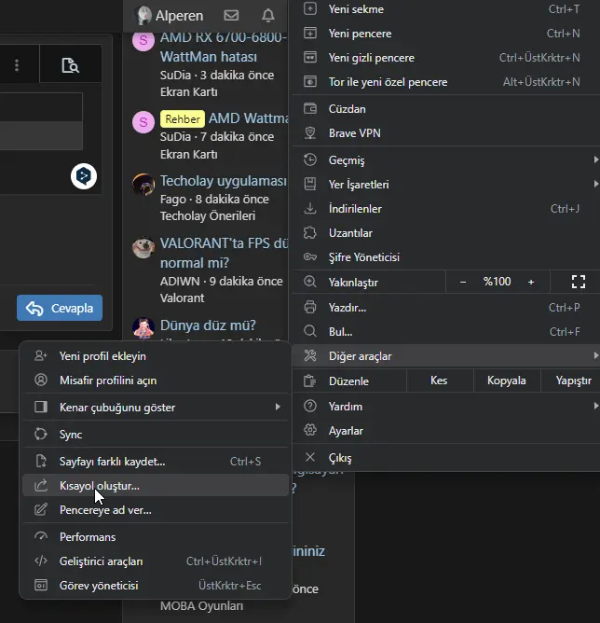
Task: Click the wallet icon next to Cüzdan
Action: [310, 108]
